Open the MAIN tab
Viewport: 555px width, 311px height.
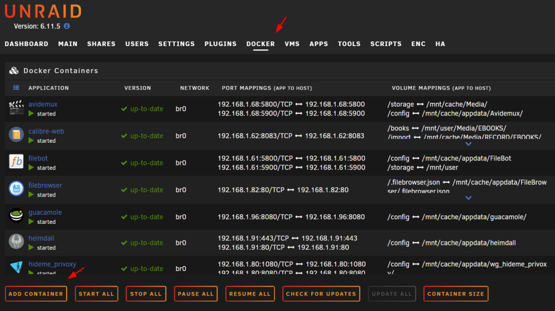(x=68, y=44)
